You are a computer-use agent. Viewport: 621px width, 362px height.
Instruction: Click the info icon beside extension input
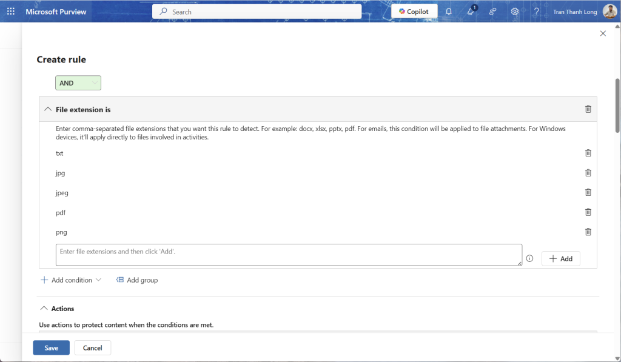pyautogui.click(x=529, y=258)
